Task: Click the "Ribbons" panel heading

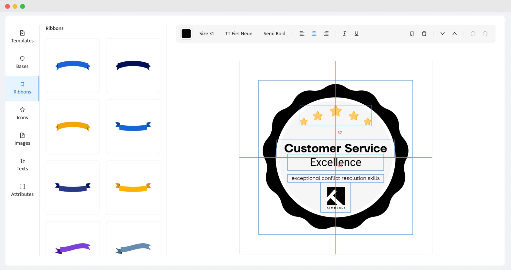Action: point(54,28)
